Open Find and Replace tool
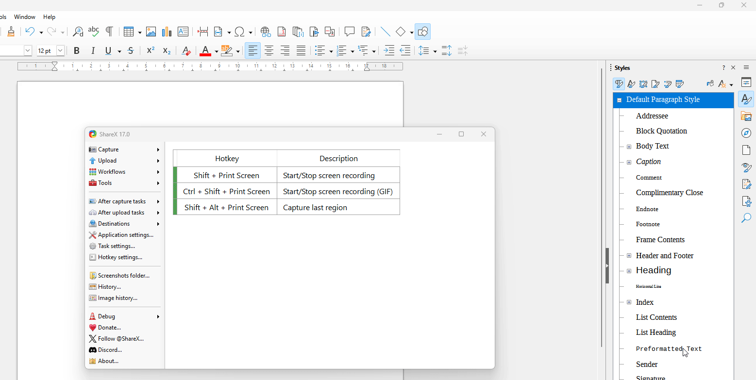 pyautogui.click(x=78, y=32)
